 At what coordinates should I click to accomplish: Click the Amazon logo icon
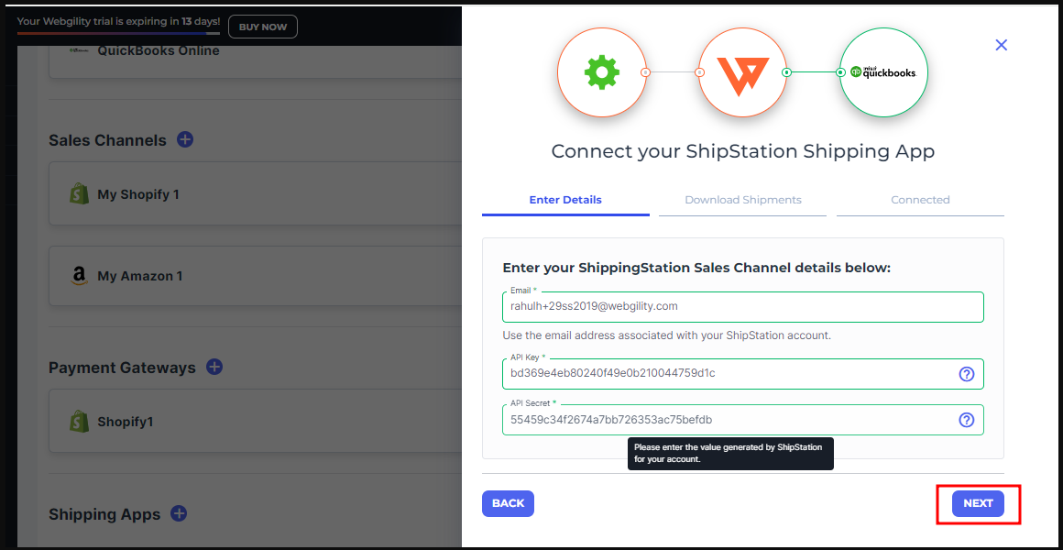[x=80, y=276]
